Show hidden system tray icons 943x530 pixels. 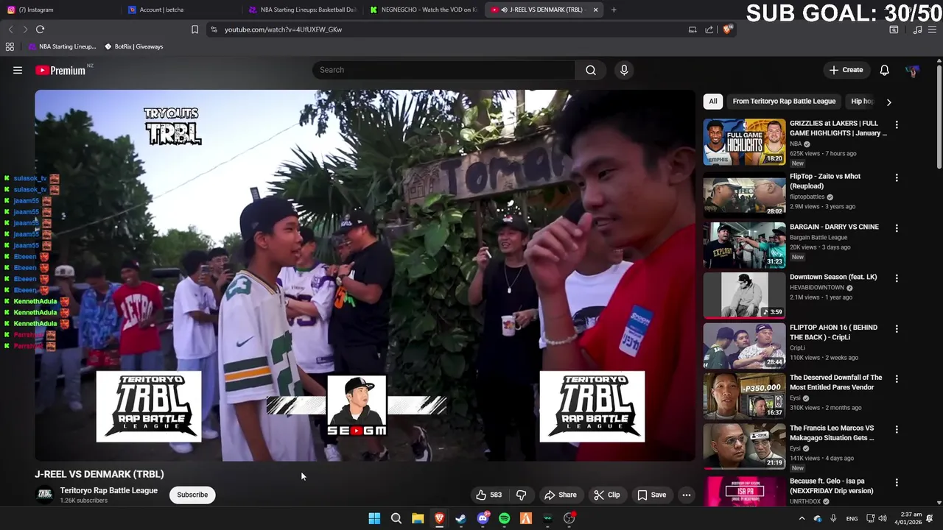coord(802,518)
